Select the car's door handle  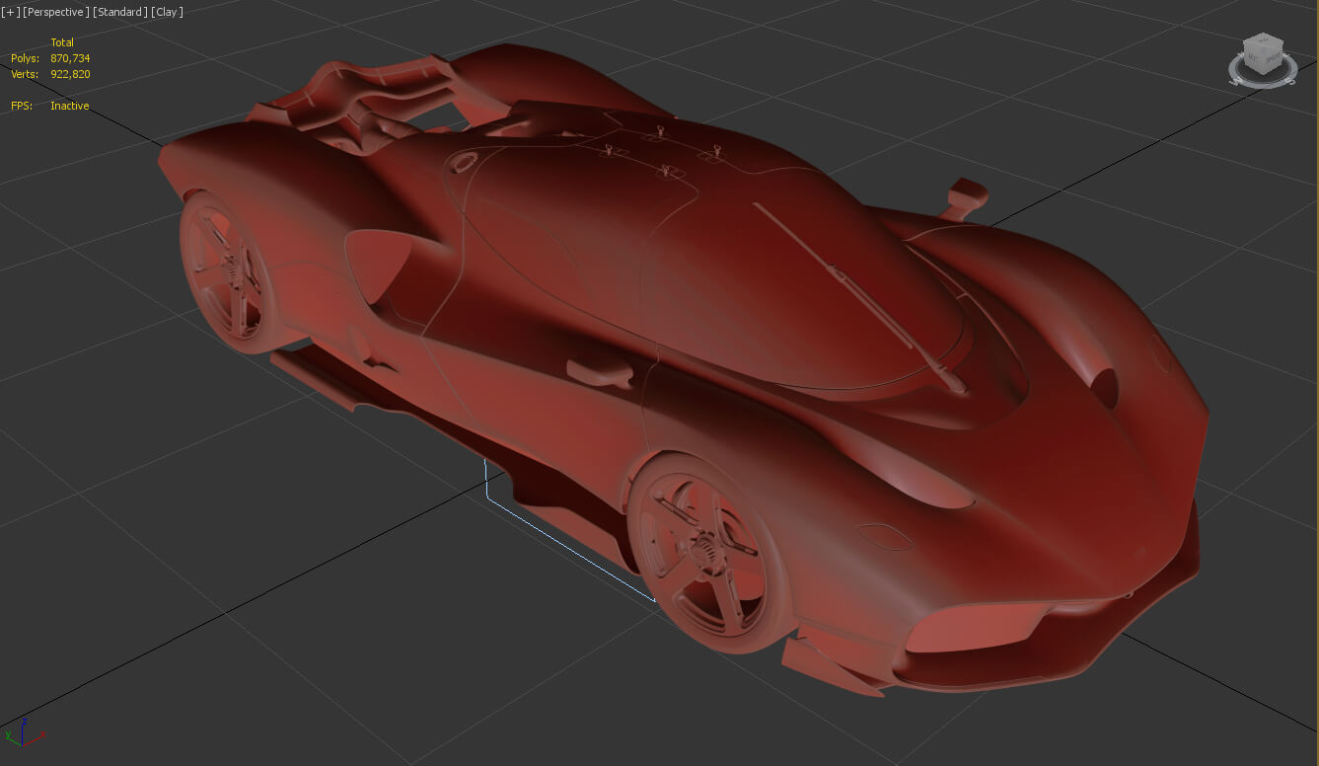tap(599, 372)
